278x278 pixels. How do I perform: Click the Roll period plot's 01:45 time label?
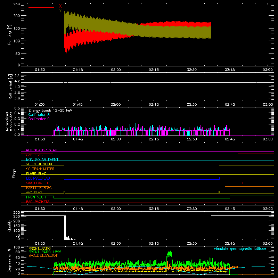click(77, 105)
